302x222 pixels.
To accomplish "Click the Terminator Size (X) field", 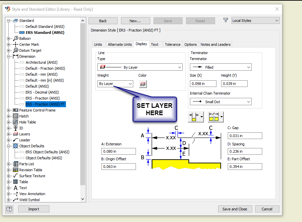I will point(203,84).
